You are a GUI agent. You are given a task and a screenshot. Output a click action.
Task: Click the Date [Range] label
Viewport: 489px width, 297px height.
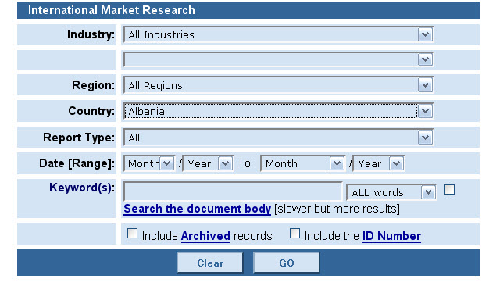77,163
